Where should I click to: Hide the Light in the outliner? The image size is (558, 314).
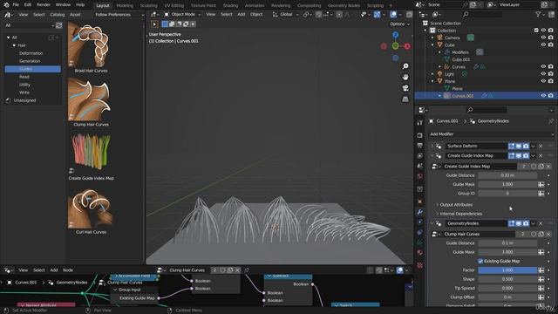point(543,74)
